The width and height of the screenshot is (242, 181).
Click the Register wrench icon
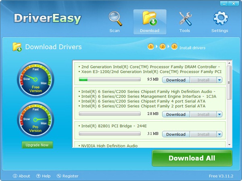(59, 176)
